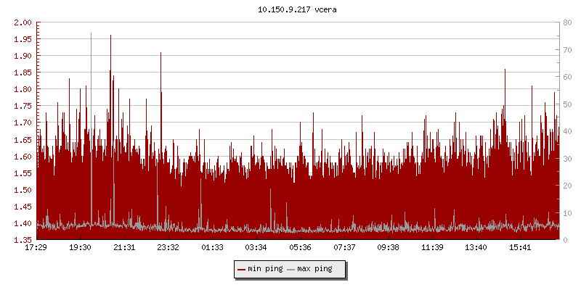Pick the 19:30 time axis label
The width and height of the screenshot is (581, 290).
point(80,247)
